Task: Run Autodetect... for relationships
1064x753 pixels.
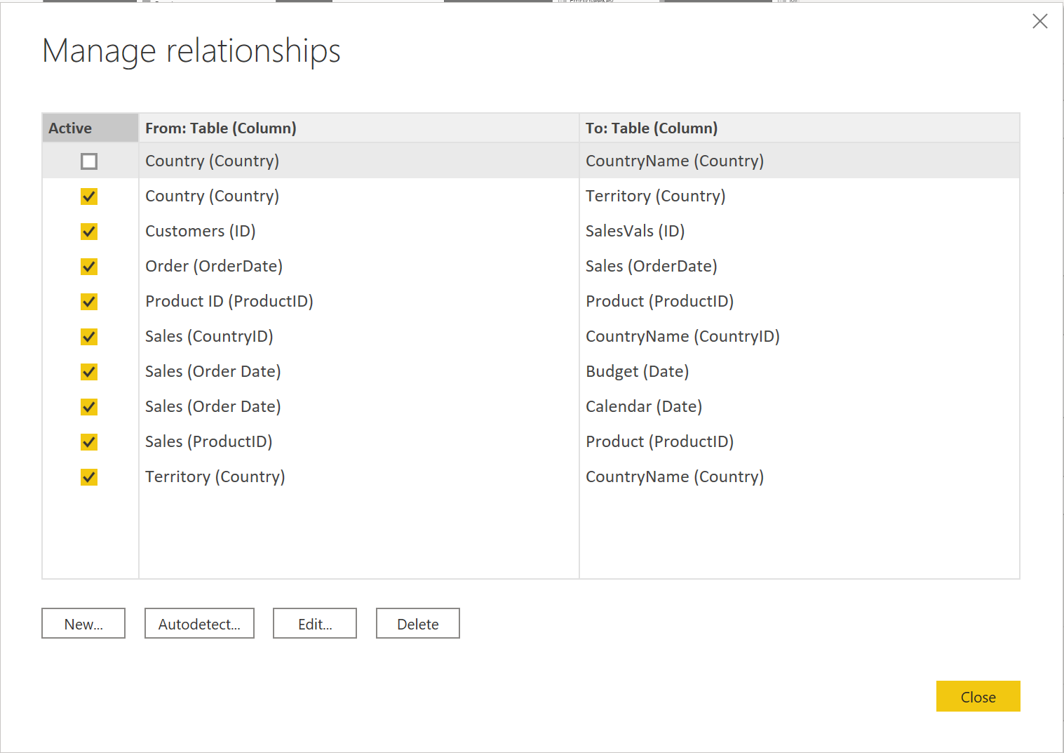Action: pos(199,624)
